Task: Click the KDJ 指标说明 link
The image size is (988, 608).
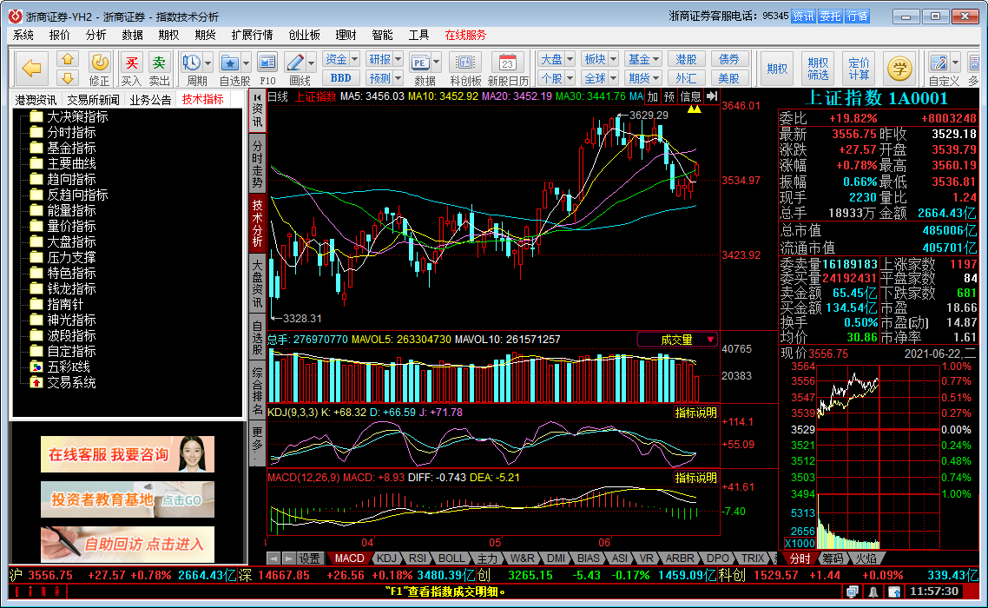Action: (x=696, y=413)
